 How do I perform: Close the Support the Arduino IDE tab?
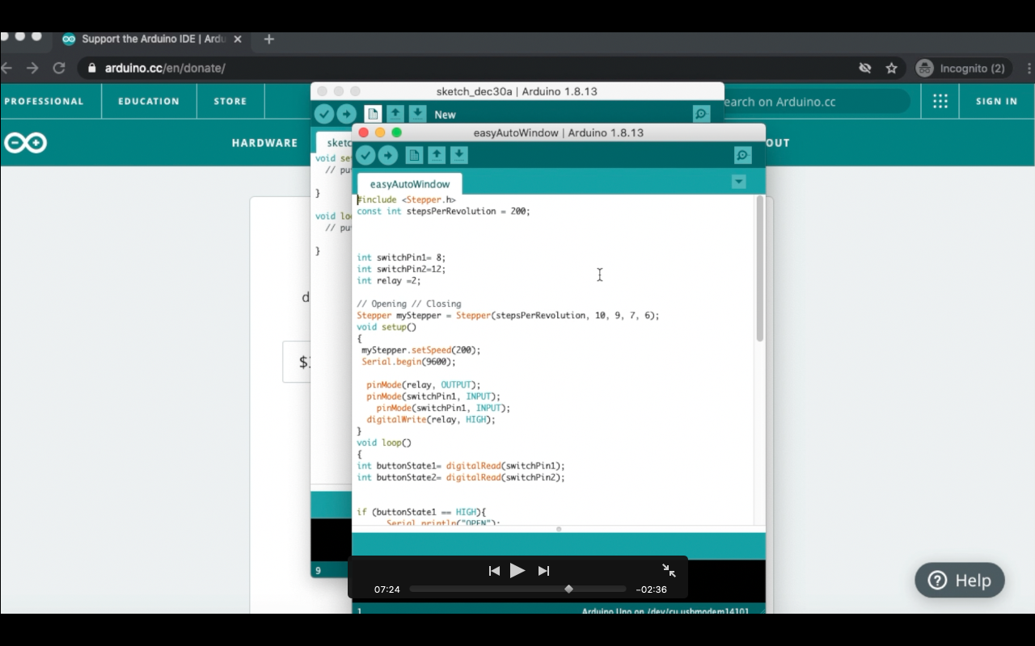(237, 39)
